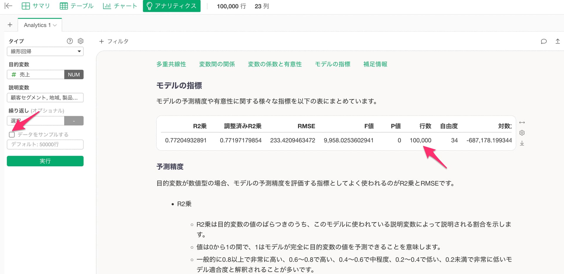This screenshot has width=564, height=274.
Task: Open the 変数の係数と有意性 link
Action: pos(275,64)
